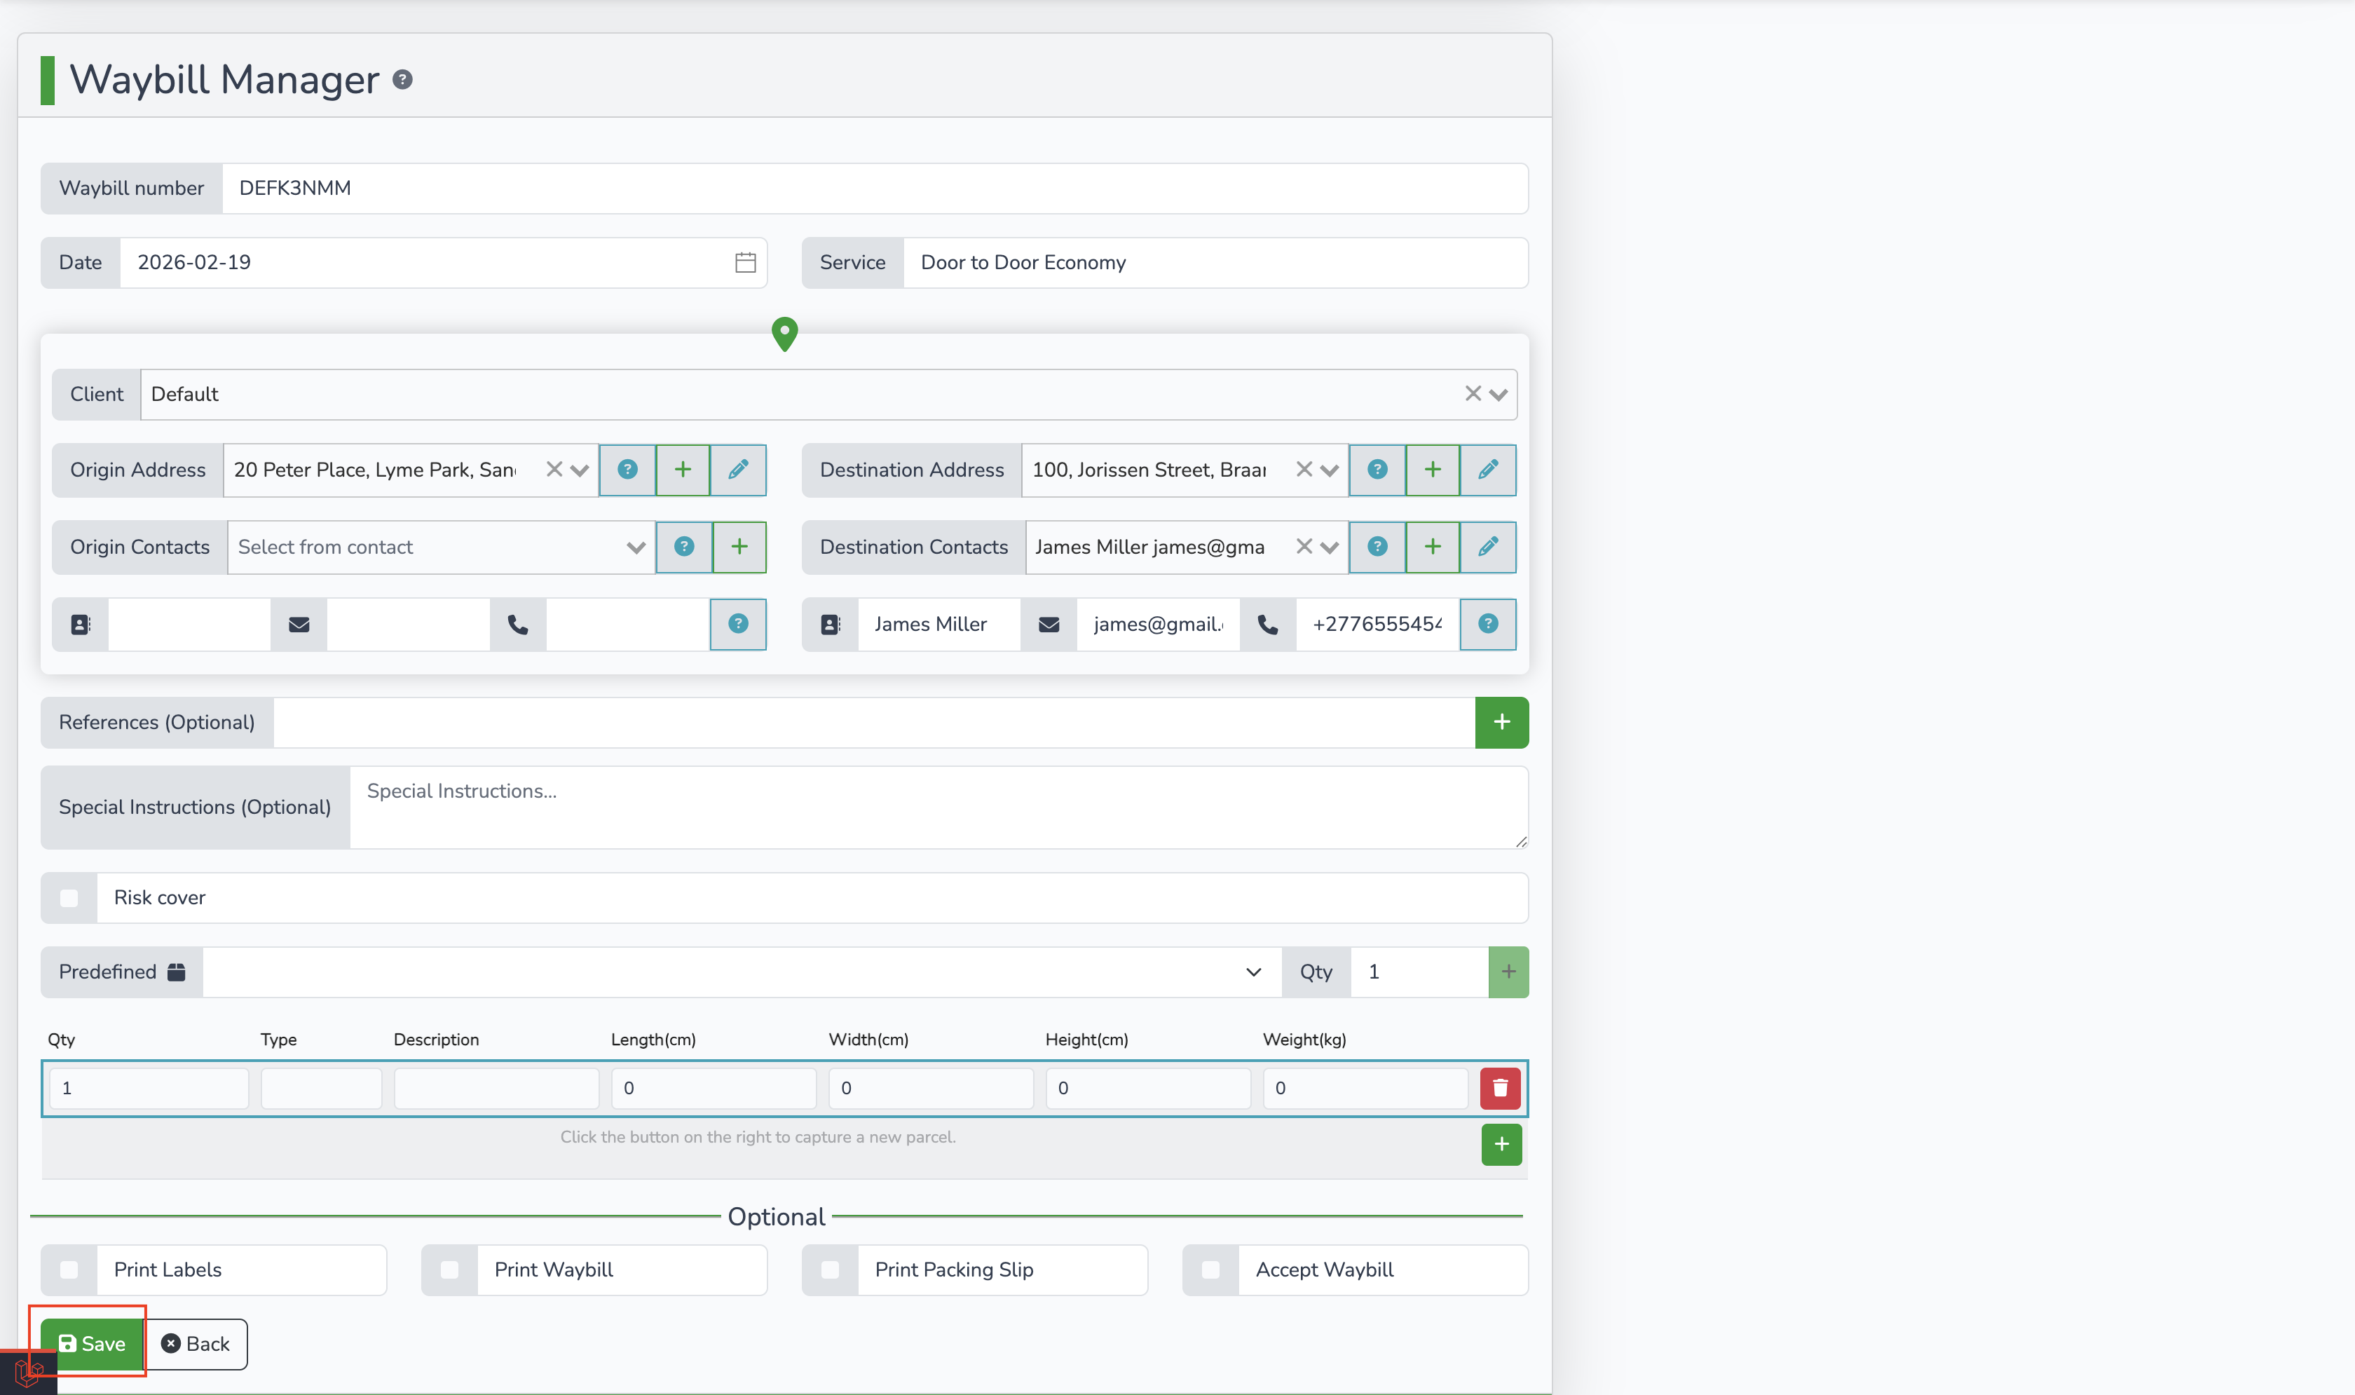Click the green map pin icon
Screen dimensions: 2355x1395
[x=785, y=334]
